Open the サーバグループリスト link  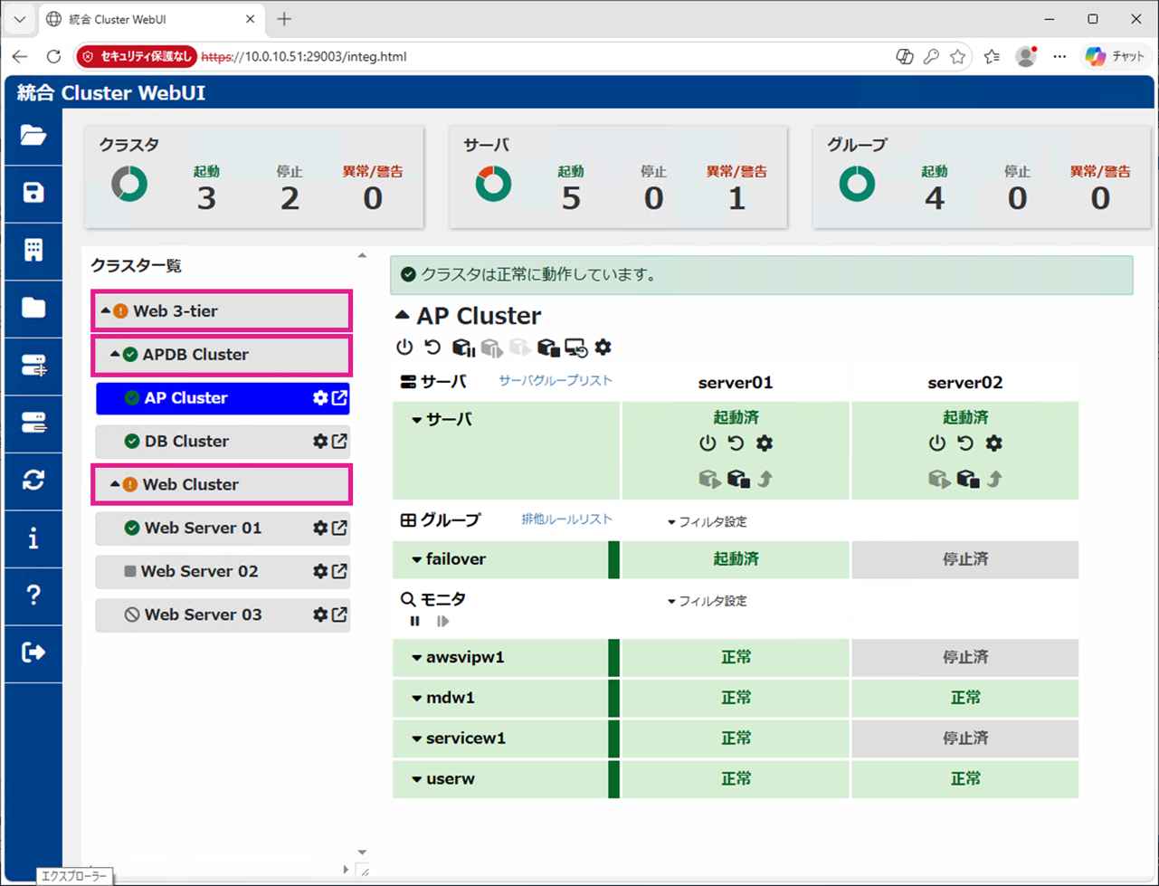pos(556,381)
